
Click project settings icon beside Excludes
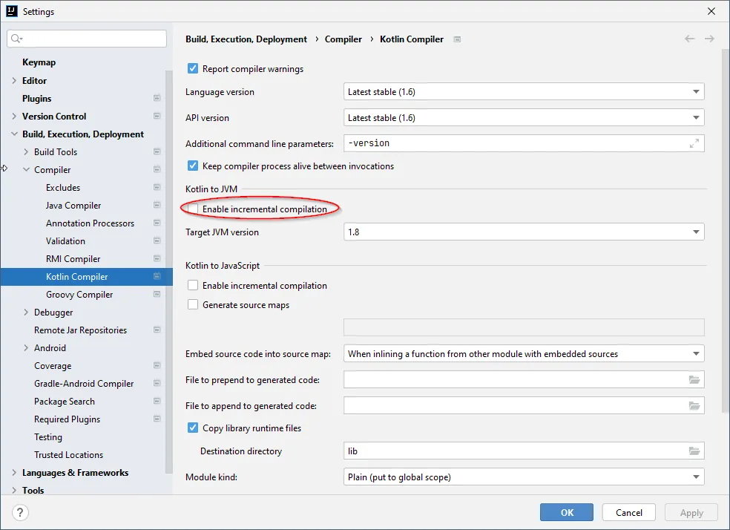tap(157, 187)
